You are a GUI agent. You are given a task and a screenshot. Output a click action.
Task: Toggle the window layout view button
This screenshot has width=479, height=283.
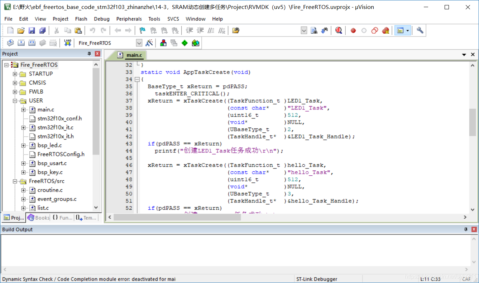click(400, 31)
